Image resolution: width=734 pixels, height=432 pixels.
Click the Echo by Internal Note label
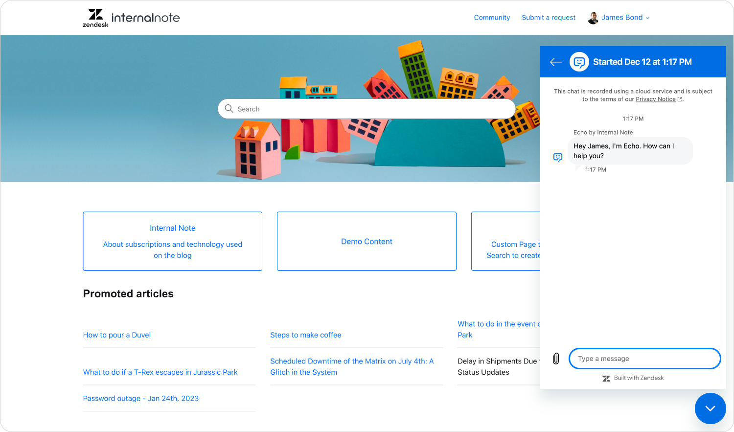pos(603,132)
